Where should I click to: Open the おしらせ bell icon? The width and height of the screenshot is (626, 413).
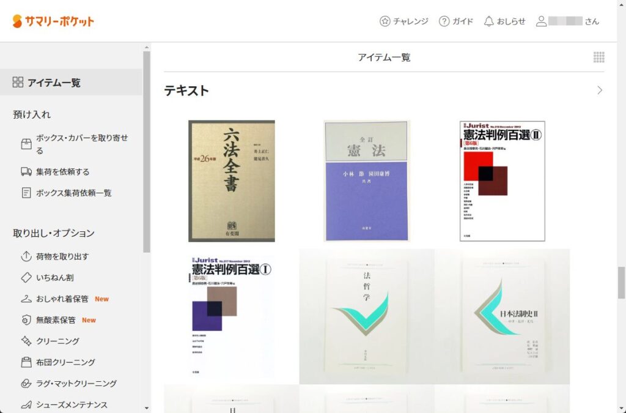(488, 21)
